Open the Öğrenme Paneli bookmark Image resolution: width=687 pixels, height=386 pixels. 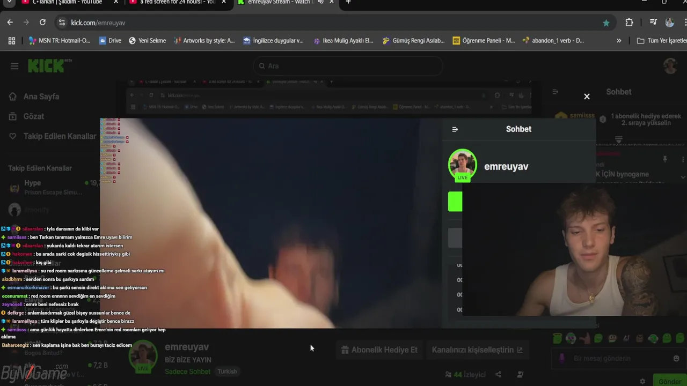[484, 40]
